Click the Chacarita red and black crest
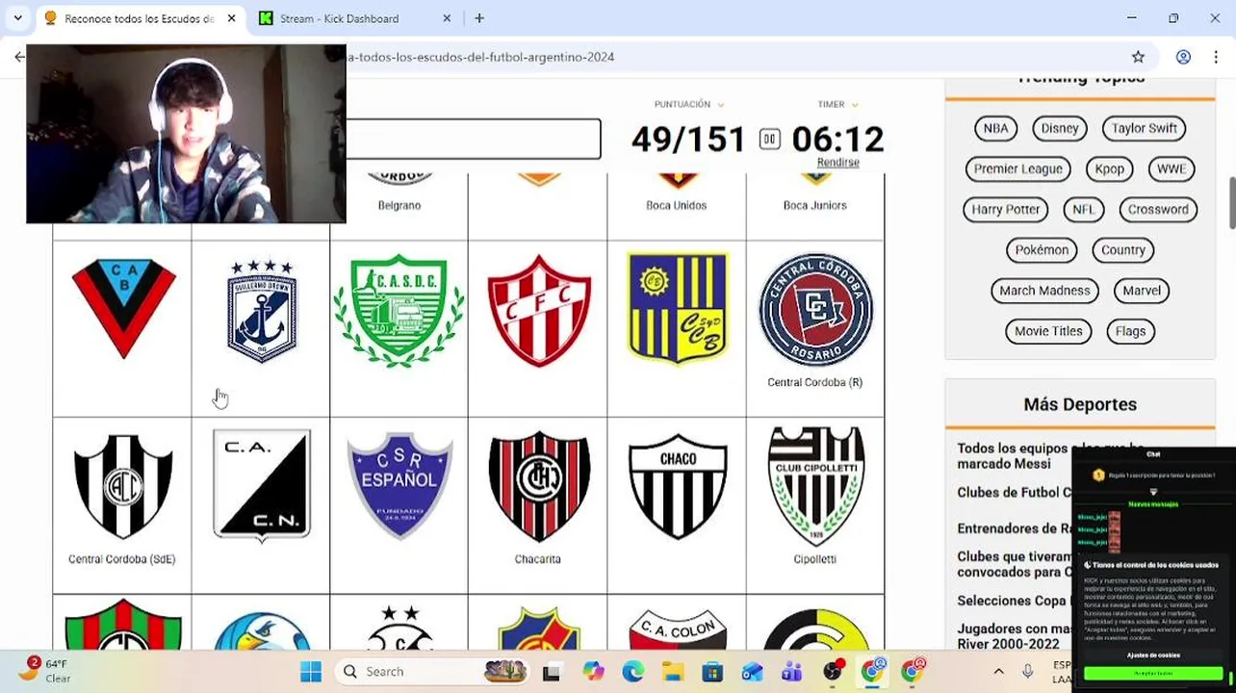The width and height of the screenshot is (1236, 693). pos(539,486)
